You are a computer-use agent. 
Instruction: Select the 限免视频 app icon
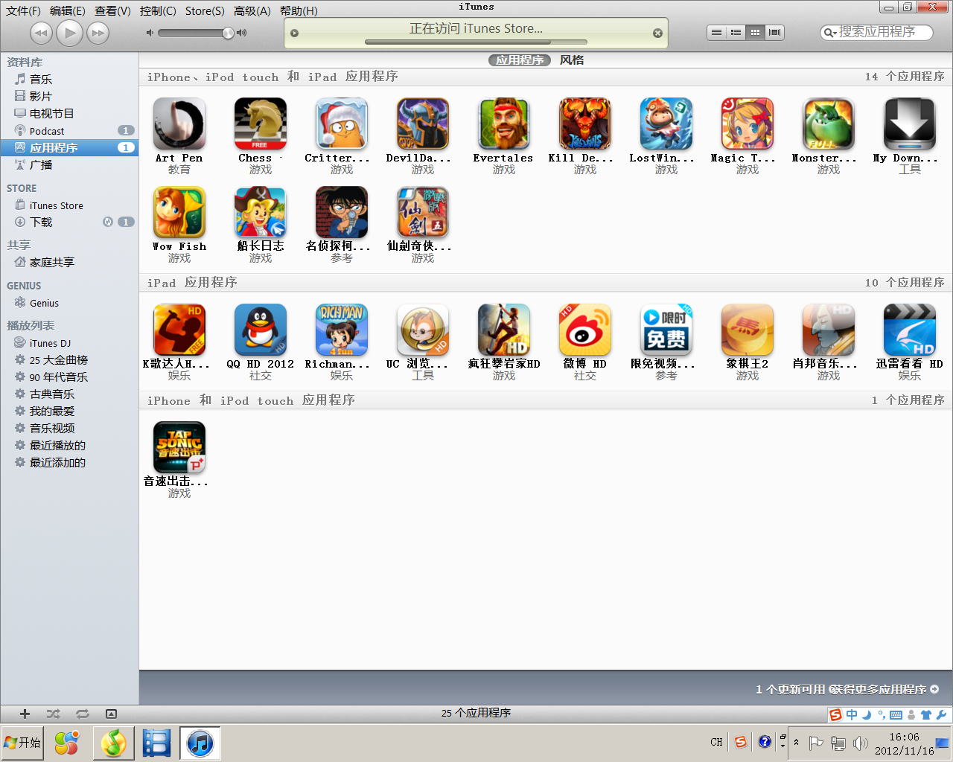pos(666,330)
